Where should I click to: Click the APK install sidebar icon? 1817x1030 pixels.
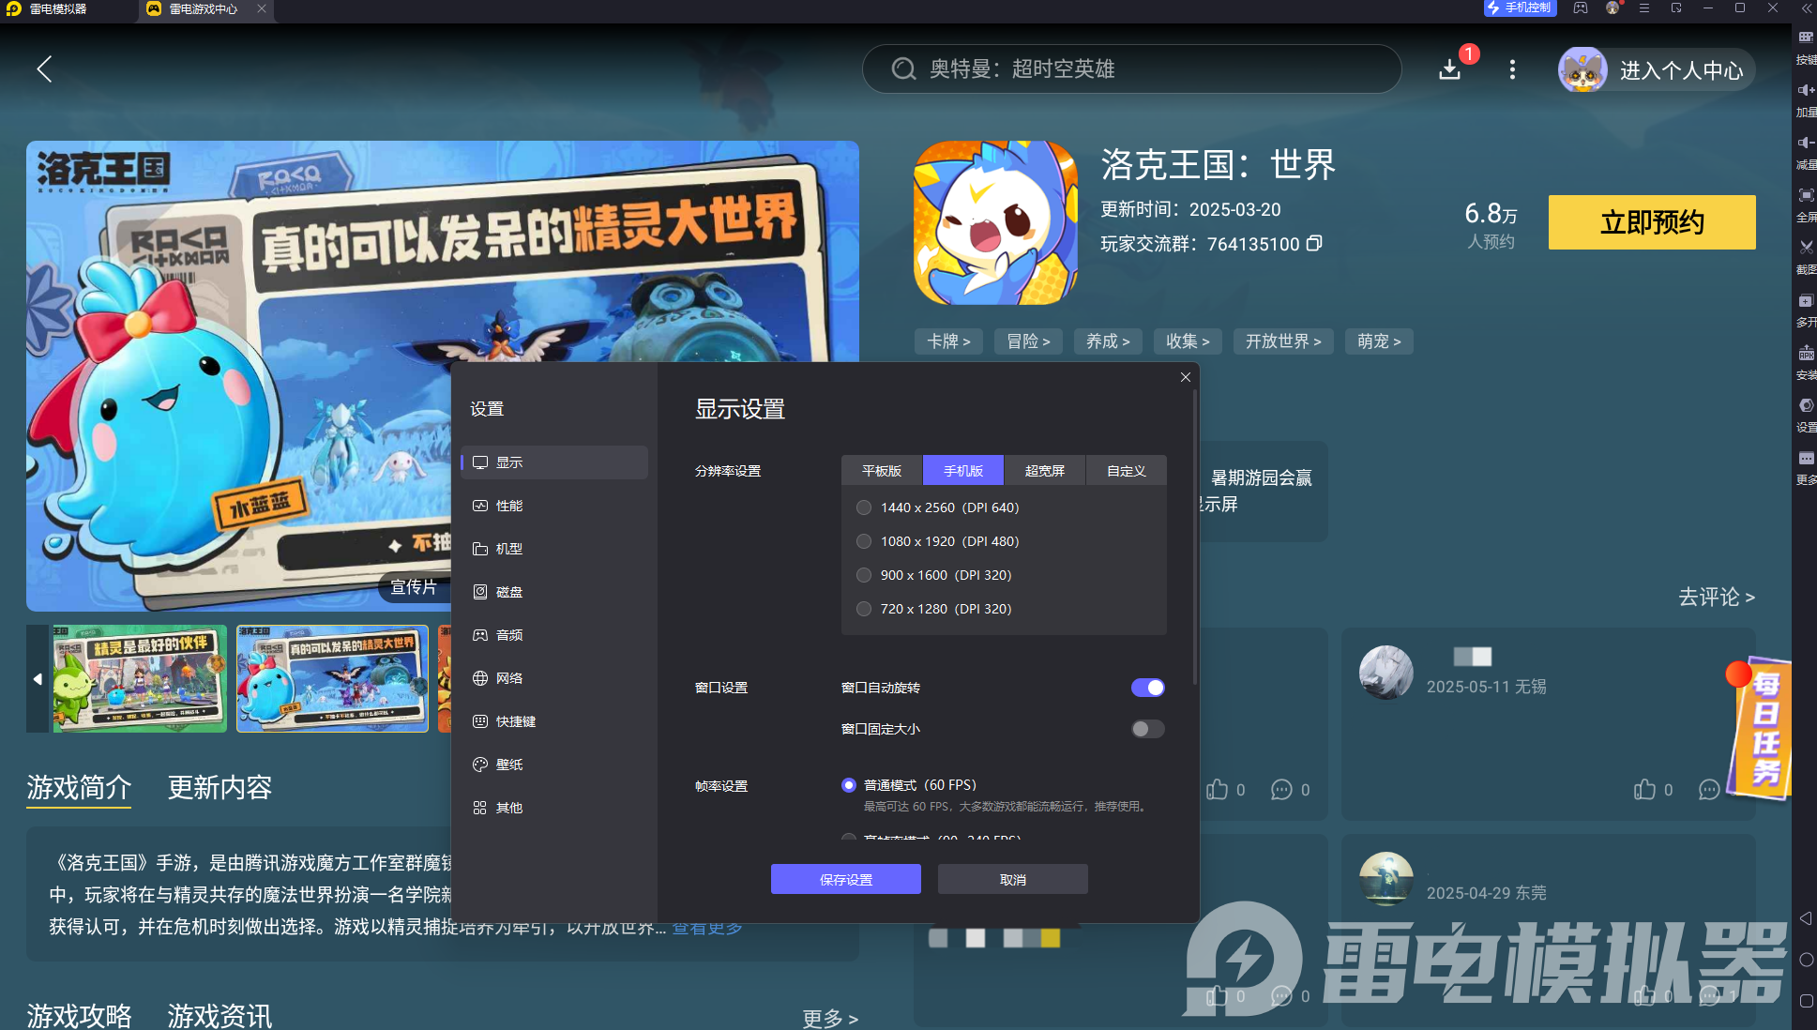pyautogui.click(x=1806, y=354)
